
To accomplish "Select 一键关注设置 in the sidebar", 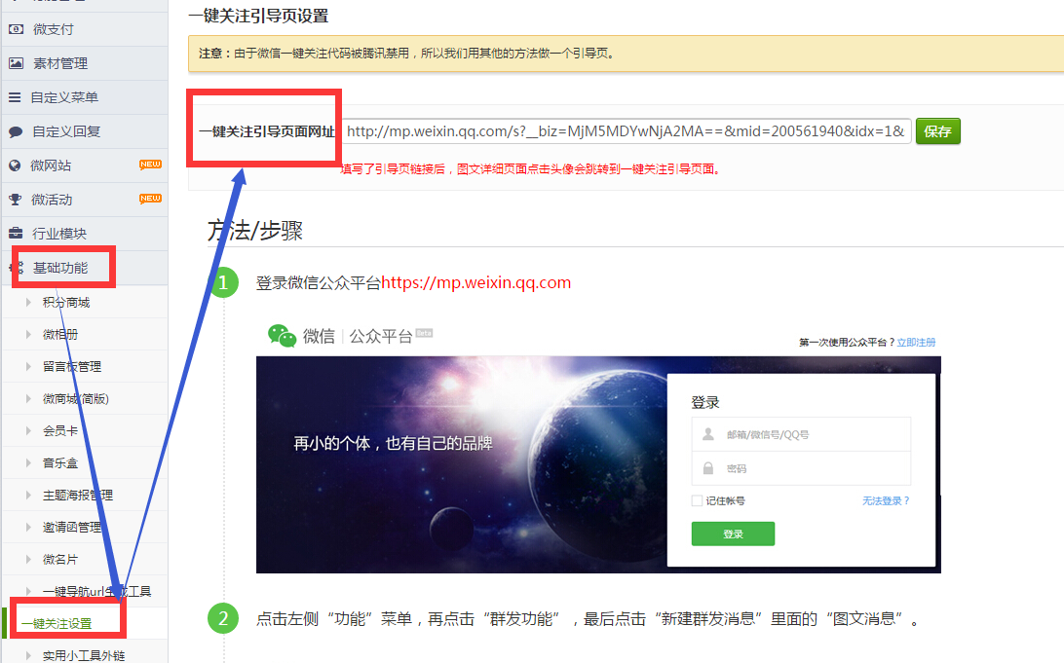I will pos(57,623).
